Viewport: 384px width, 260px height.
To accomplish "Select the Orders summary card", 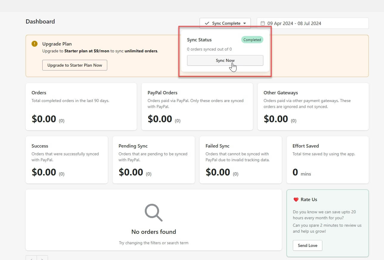I will click(x=81, y=106).
